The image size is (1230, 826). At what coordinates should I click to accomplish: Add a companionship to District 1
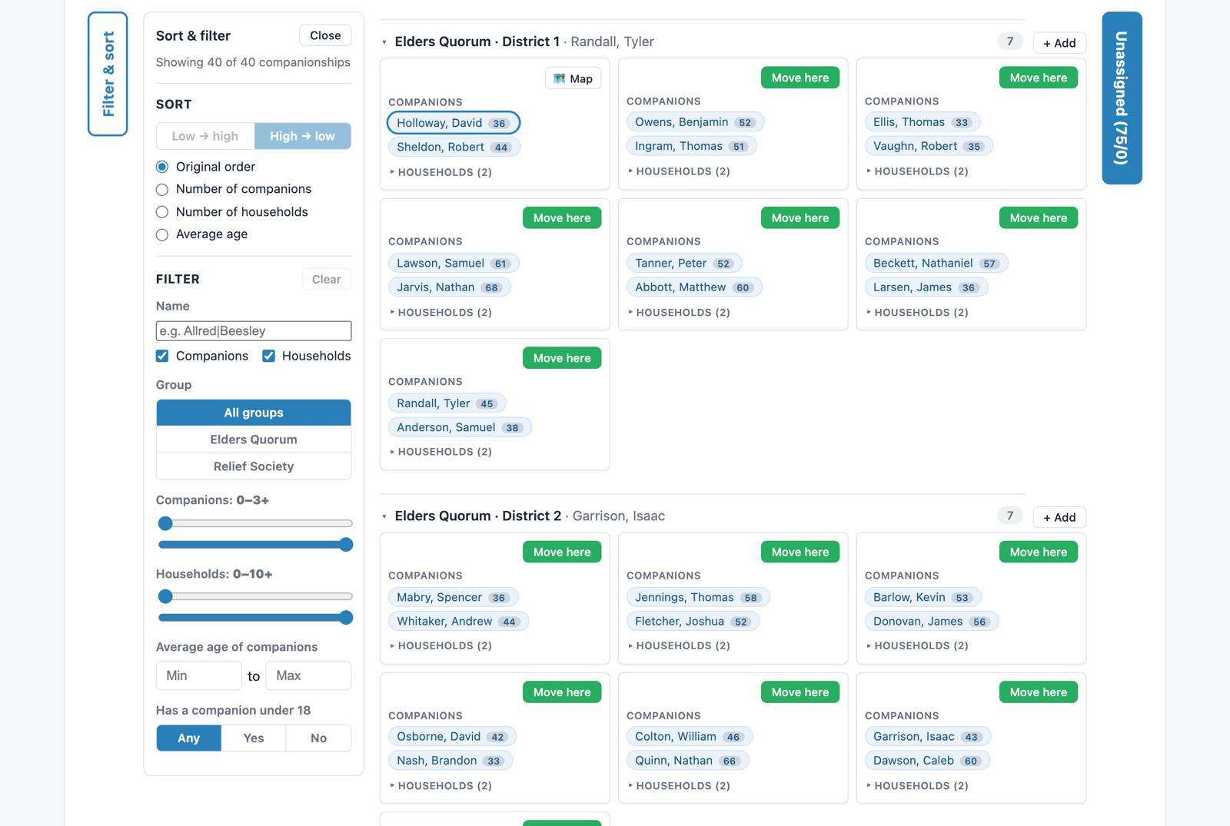pyautogui.click(x=1059, y=43)
